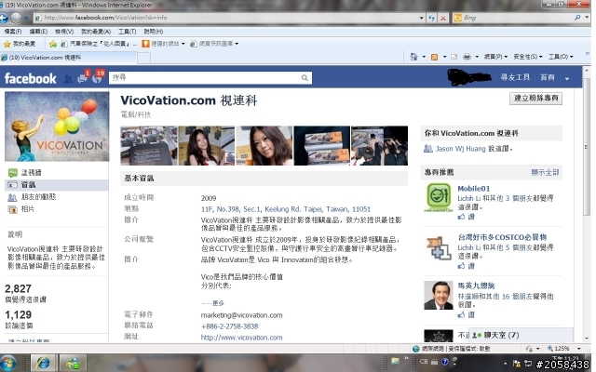Open the Facebook account dropdown arrow
The image size is (596, 372).
pos(567,78)
